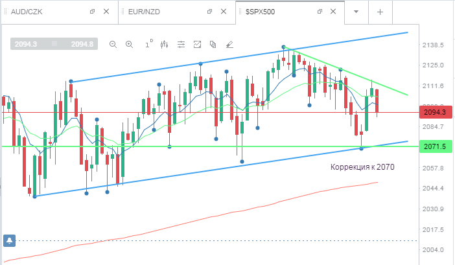
Task: Detach the $SPX500 tab into window
Action: [x=320, y=12]
